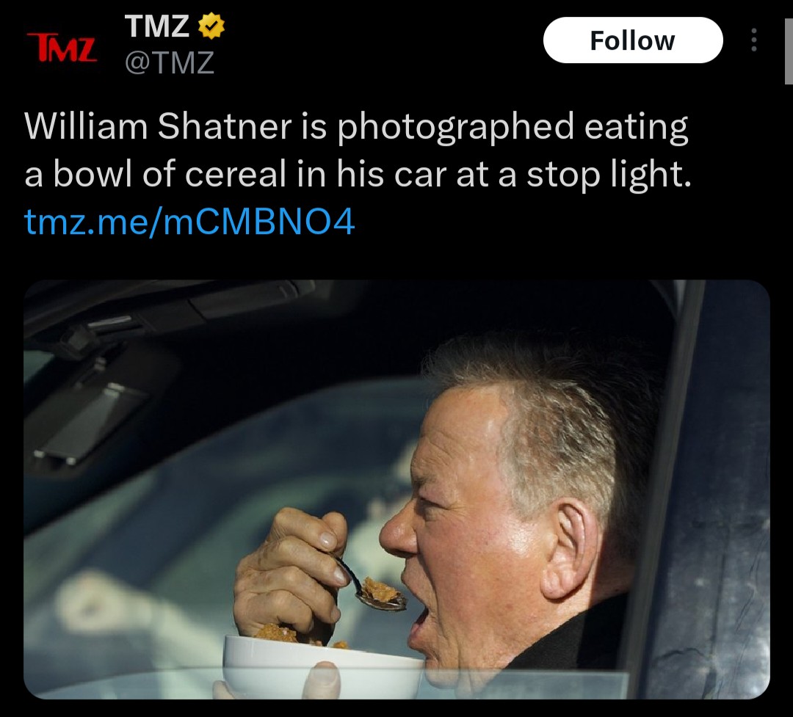Open the TMZ profile avatar logo
The height and width of the screenshot is (717, 793).
62,48
